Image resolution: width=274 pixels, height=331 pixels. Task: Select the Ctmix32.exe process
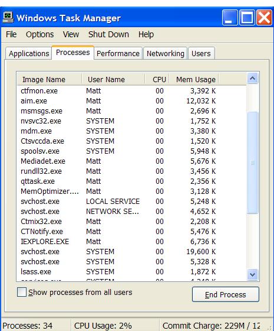pos(131,222)
